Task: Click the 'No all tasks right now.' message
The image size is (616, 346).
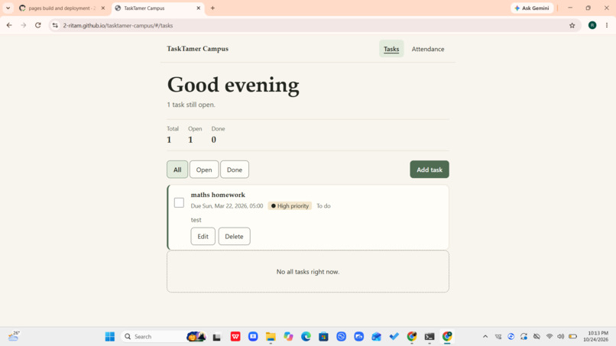Action: pos(308,272)
